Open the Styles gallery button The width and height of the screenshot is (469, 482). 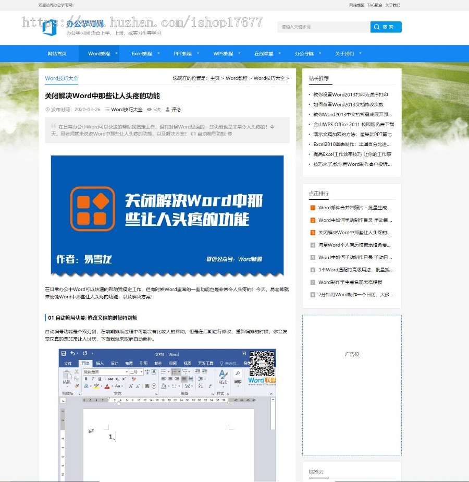coord(223,377)
